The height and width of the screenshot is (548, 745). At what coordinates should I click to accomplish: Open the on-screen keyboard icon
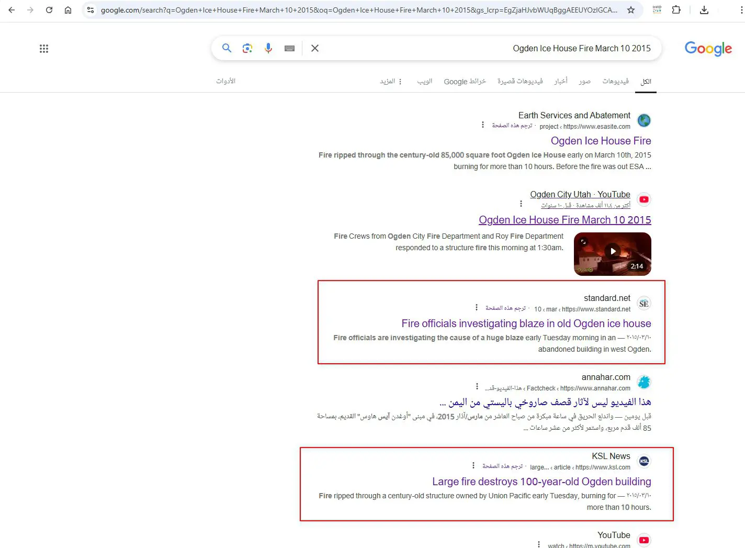[x=289, y=48]
